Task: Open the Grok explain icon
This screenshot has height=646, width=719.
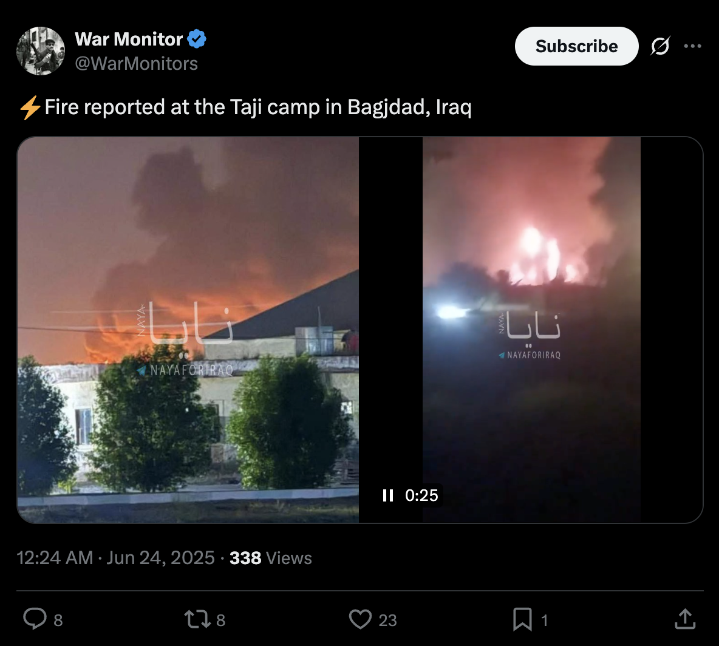Action: click(x=660, y=46)
